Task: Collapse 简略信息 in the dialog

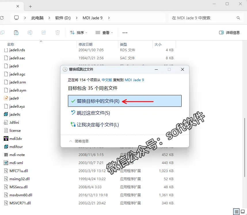Action: pos(79,141)
